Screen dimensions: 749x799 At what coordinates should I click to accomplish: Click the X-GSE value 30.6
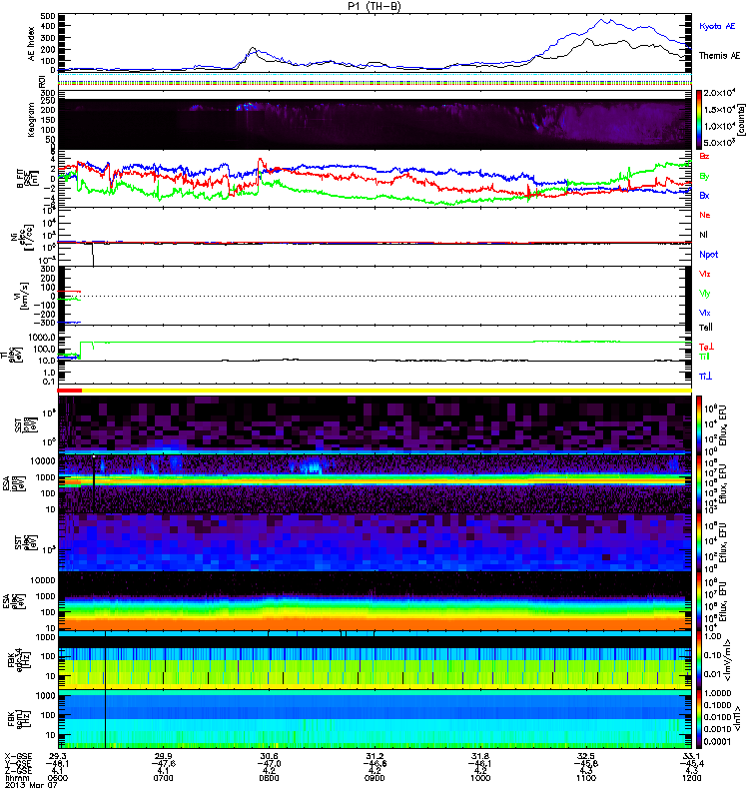pos(269,756)
